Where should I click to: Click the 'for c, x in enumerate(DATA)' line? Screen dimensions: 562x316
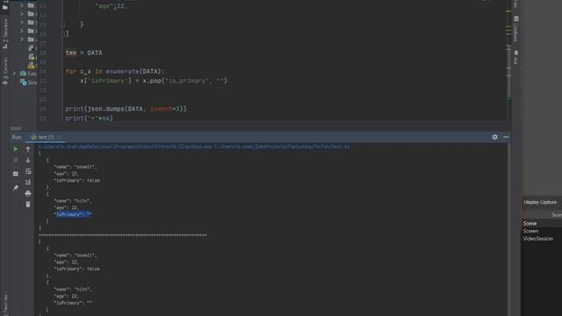(x=115, y=72)
